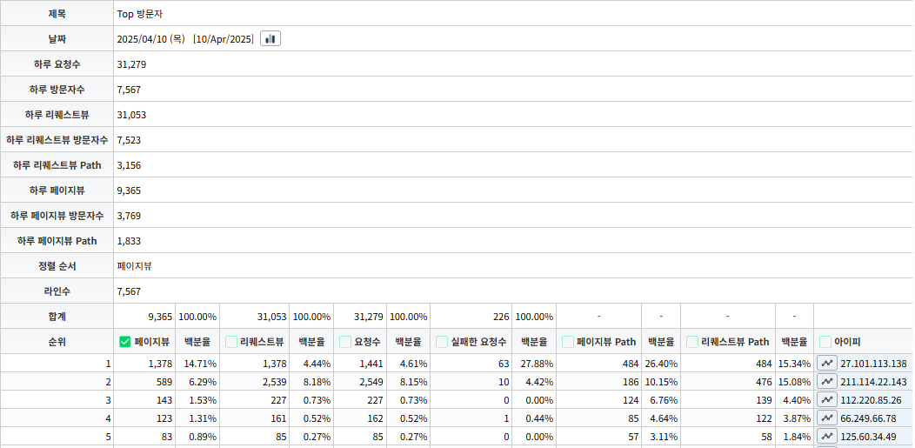Open trend graph icon for 125.60.34.49
Viewport: 915px width, 448px height.
point(827,437)
